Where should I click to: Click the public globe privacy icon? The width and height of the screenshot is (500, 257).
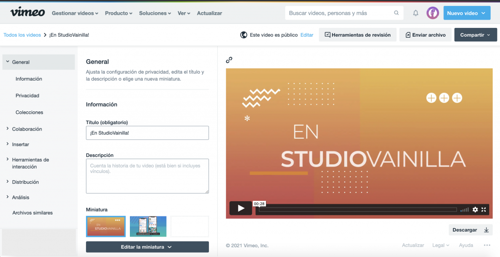(x=244, y=35)
